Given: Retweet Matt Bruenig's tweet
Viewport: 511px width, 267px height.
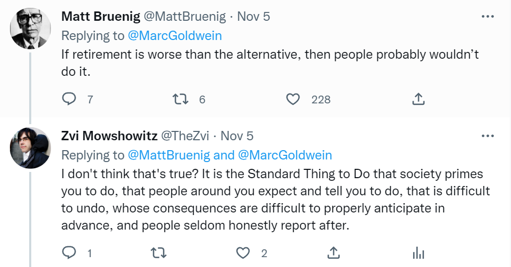Looking at the screenshot, I should tap(180, 99).
